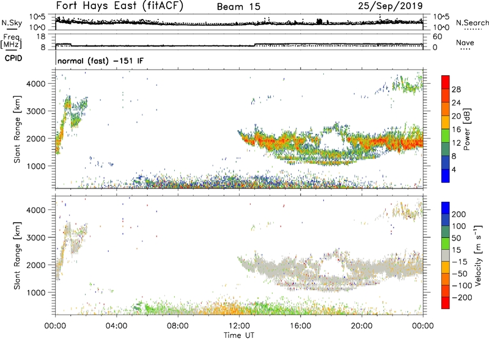The width and height of the screenshot is (489, 339).
Task: Click the 'N.Sky' legend label
Action: coord(12,23)
